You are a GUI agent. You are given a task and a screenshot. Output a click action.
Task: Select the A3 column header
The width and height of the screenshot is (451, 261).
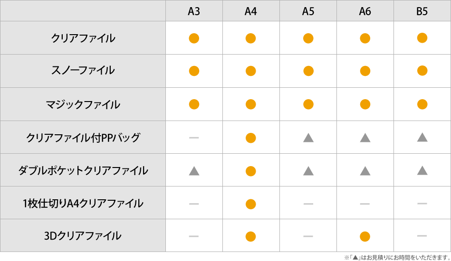tap(194, 11)
